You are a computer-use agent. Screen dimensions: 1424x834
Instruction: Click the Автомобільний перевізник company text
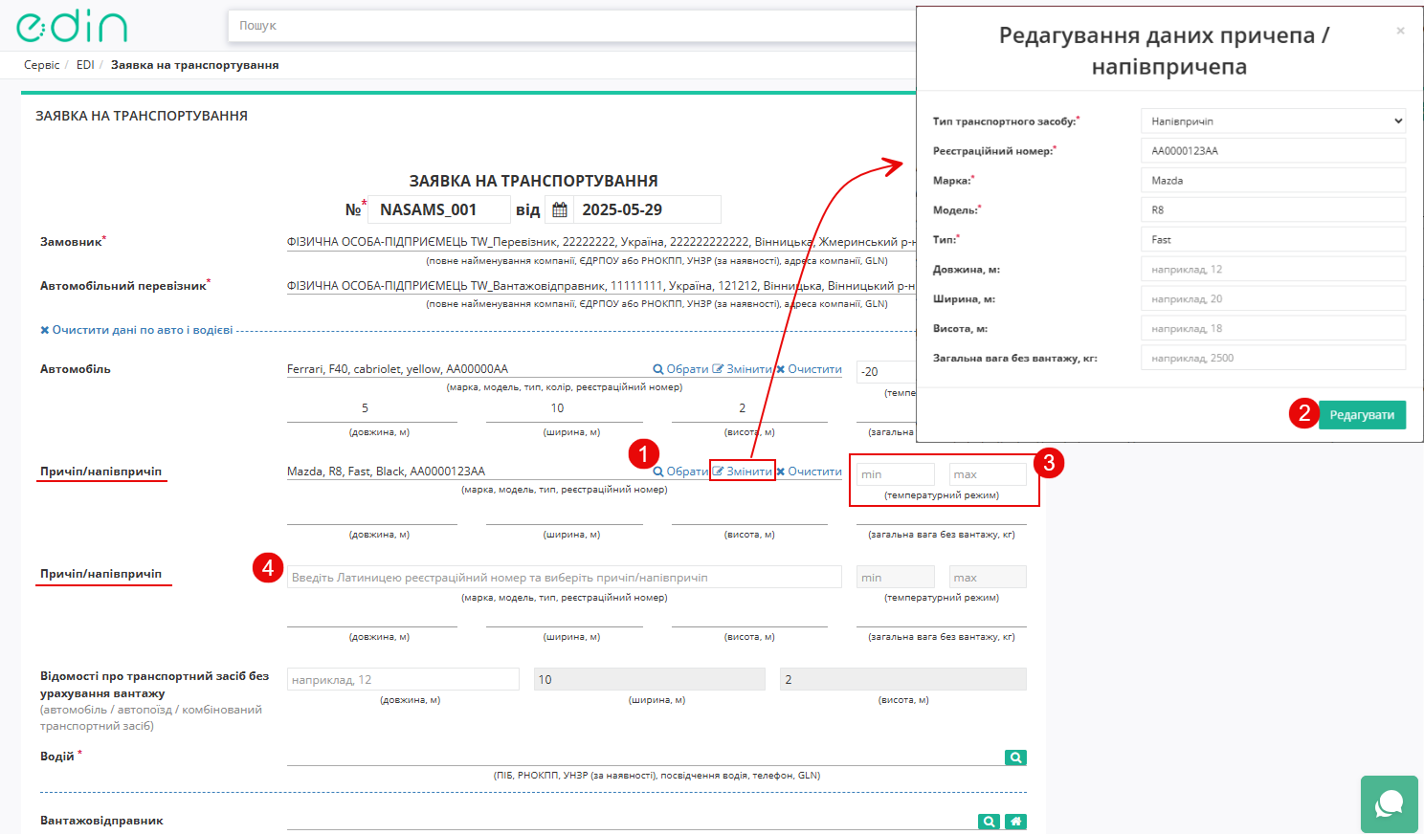(x=601, y=286)
